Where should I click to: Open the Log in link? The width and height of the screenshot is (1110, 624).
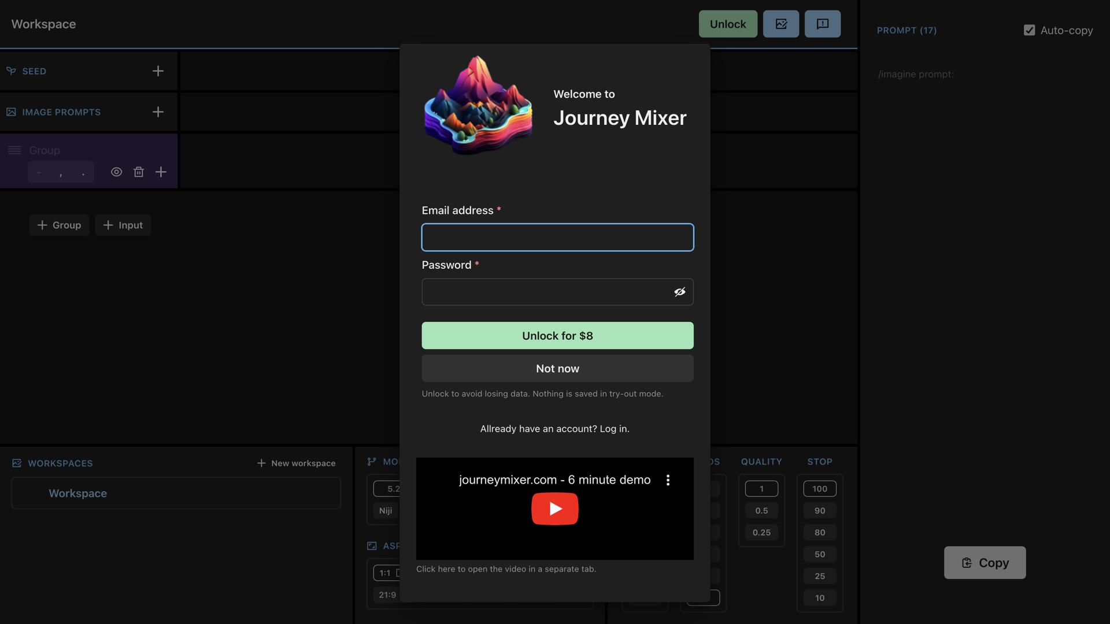click(x=614, y=429)
